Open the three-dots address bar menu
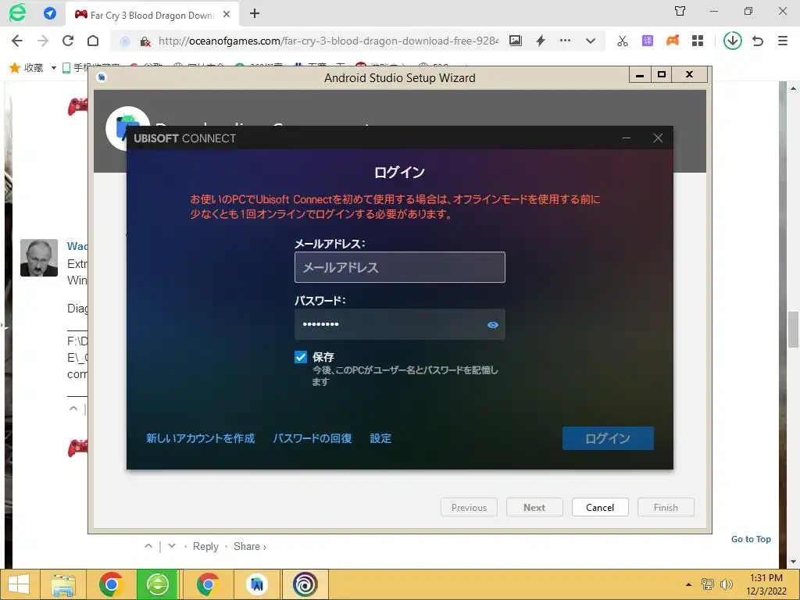Image resolution: width=800 pixels, height=600 pixels. click(566, 41)
